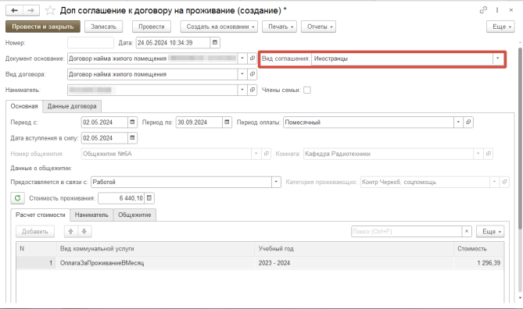Open the Период оплаты linked record icon
This screenshot has height=309, width=523.
pyautogui.click(x=468, y=123)
